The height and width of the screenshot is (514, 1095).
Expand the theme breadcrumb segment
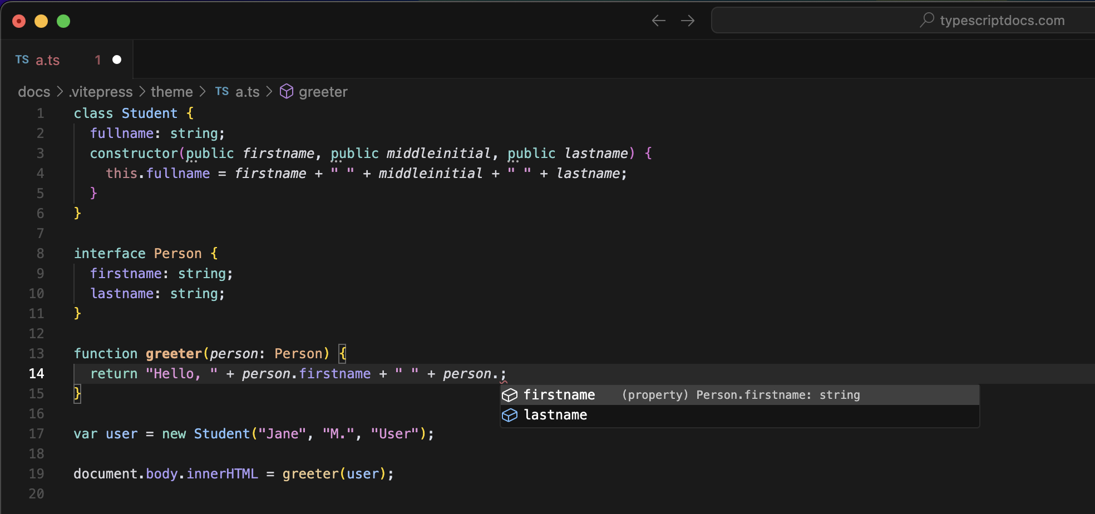(171, 92)
